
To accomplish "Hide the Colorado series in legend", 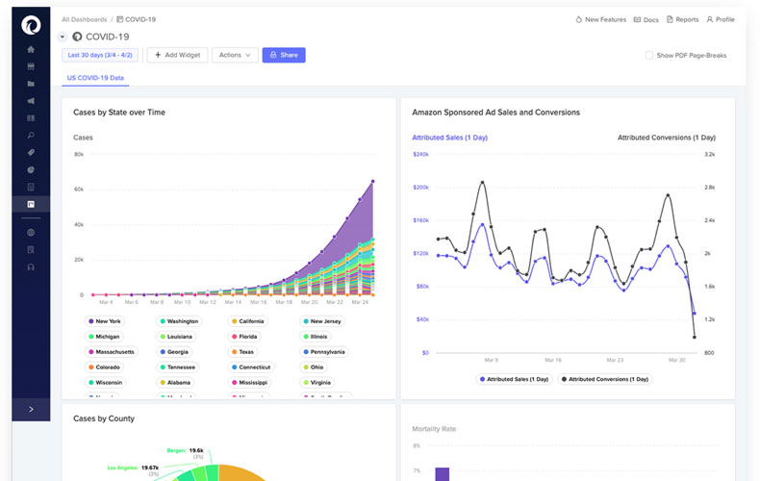I will [104, 367].
